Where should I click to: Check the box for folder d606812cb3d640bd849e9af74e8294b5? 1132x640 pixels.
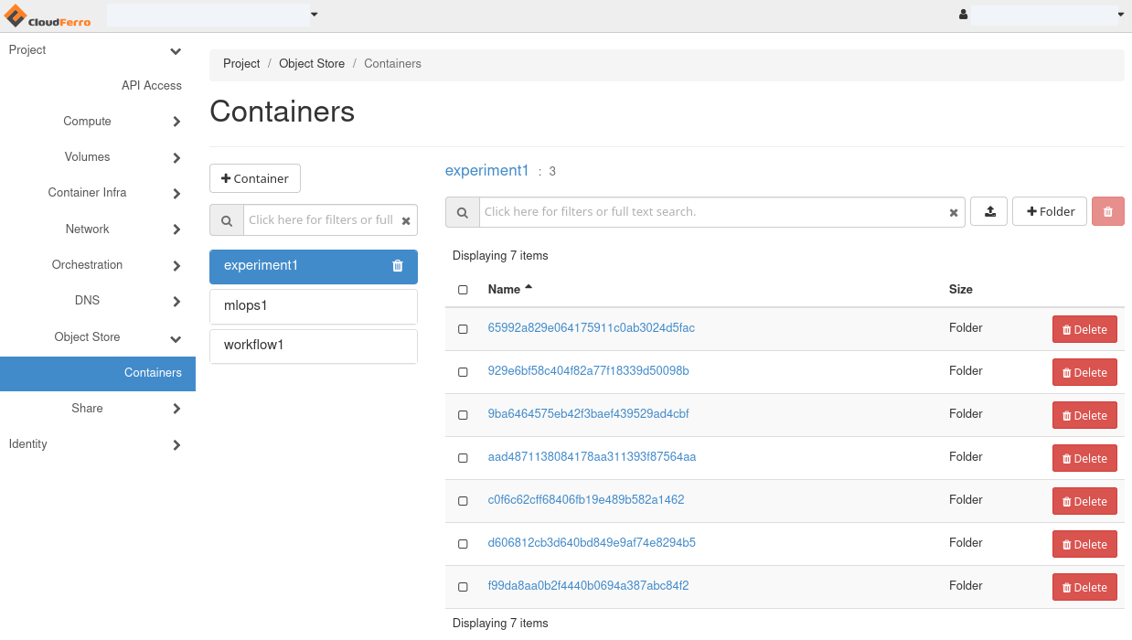(463, 544)
